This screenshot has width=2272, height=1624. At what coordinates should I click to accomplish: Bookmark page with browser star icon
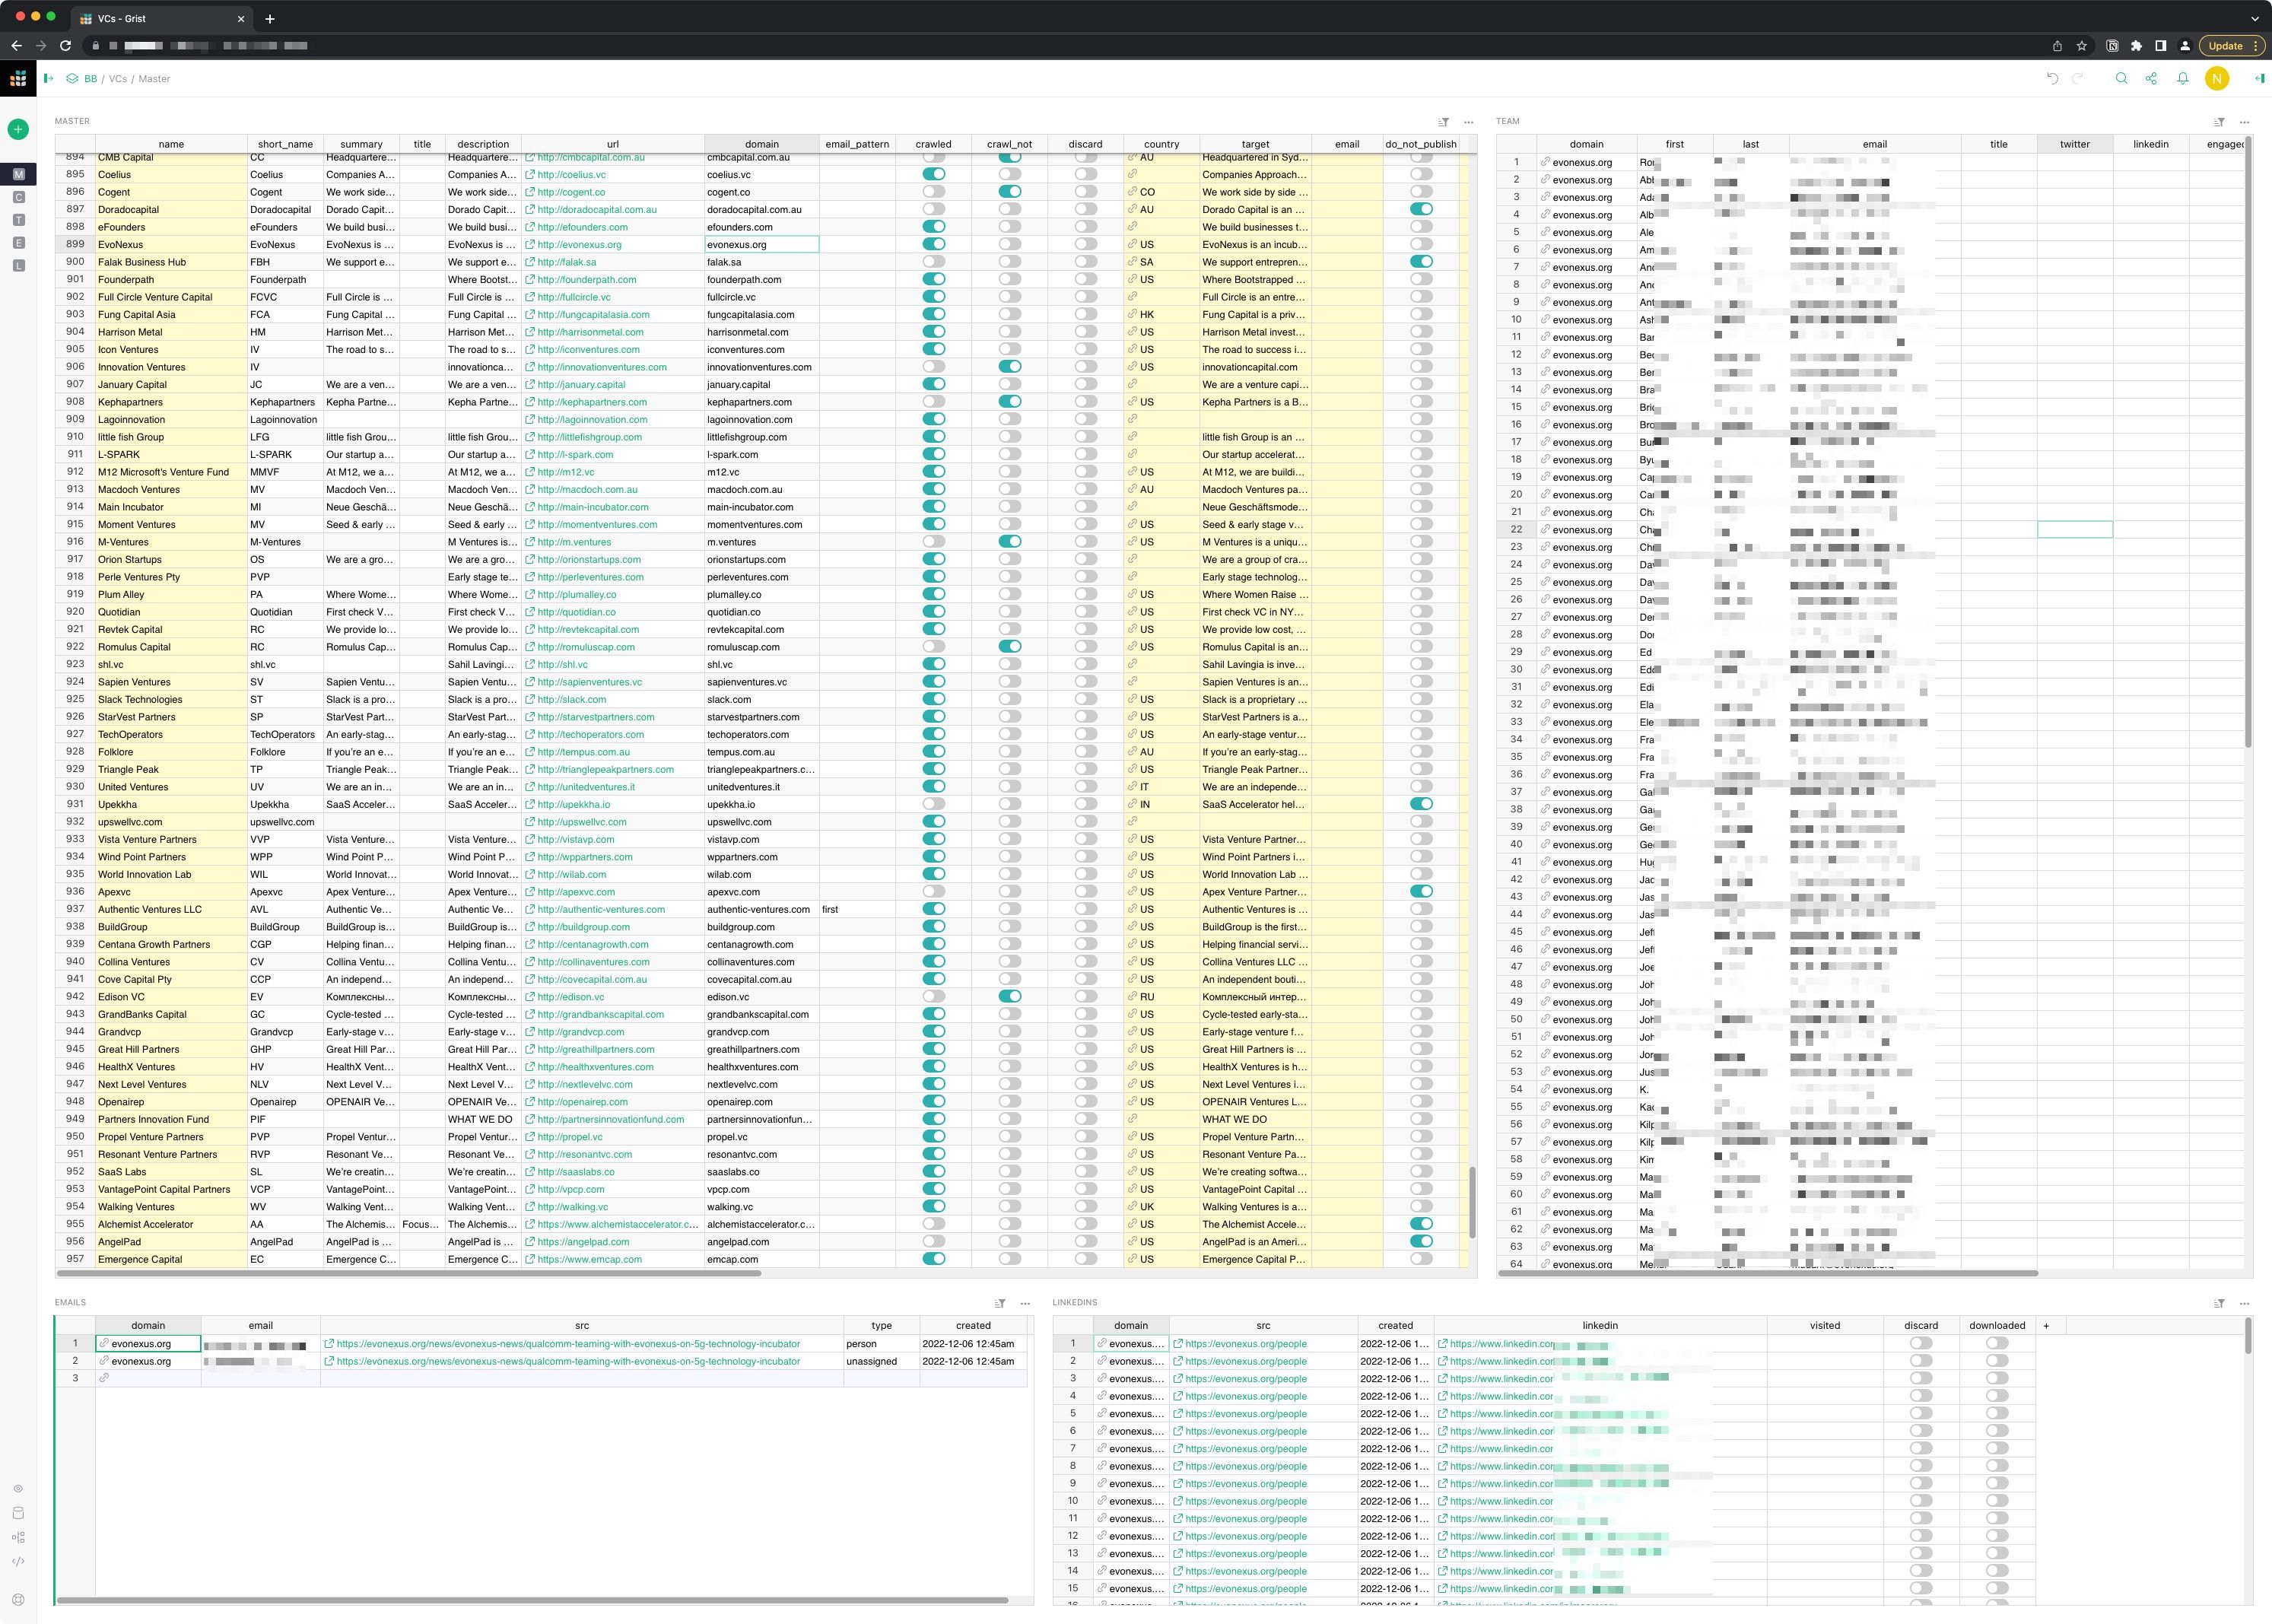coord(2082,45)
